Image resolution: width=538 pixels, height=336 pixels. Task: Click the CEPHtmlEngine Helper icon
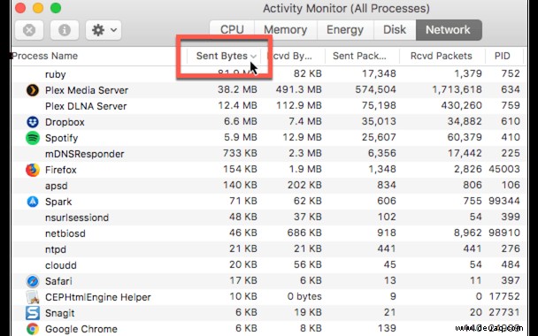tap(33, 297)
